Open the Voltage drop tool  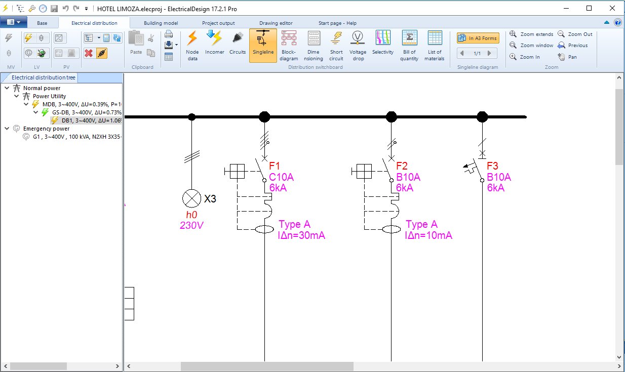click(x=358, y=45)
